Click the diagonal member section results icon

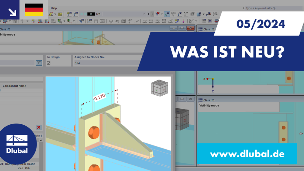pyautogui.click(x=137, y=21)
